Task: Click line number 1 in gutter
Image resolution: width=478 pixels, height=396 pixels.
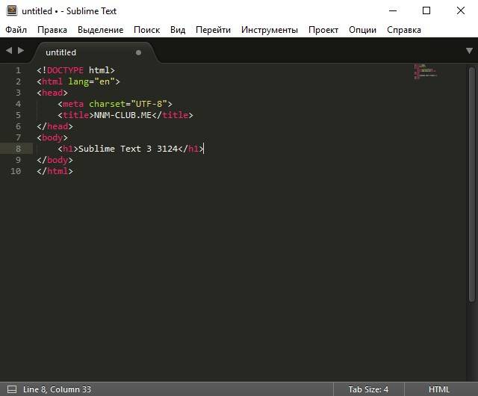Action: pos(18,70)
